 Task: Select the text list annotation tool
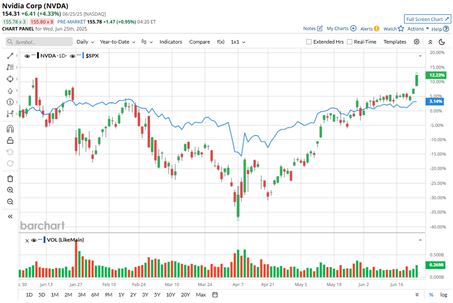10,67
